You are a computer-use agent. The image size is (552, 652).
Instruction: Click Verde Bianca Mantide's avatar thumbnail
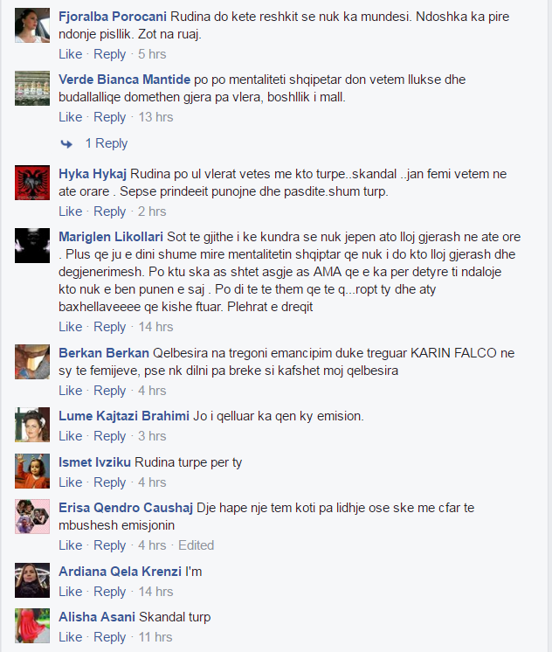pyautogui.click(x=32, y=88)
